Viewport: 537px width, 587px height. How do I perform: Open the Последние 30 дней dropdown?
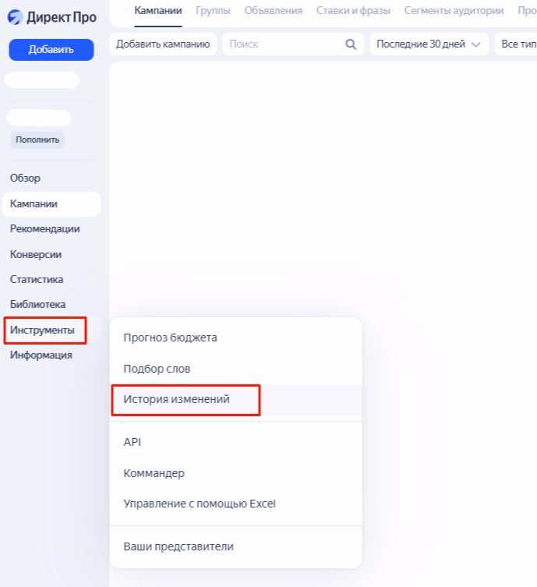tap(429, 44)
